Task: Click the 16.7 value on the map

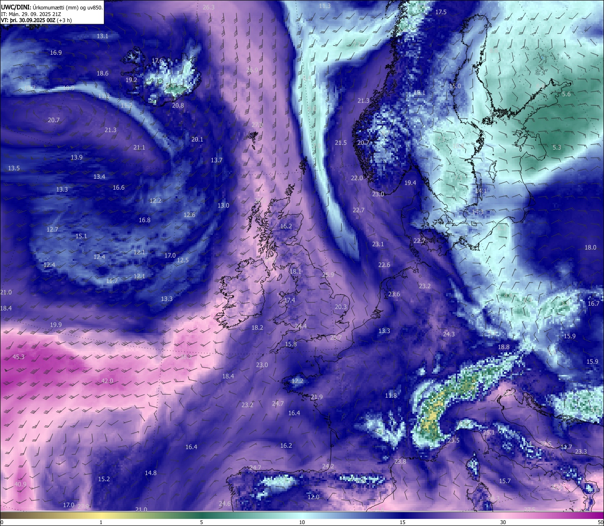Action: pyautogui.click(x=594, y=304)
